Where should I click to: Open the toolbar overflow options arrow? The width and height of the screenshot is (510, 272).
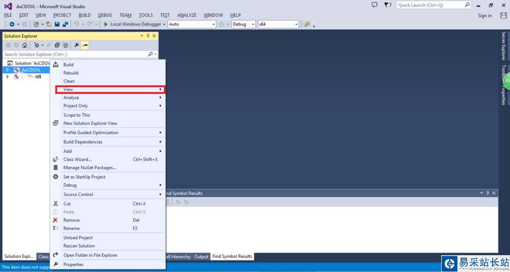[x=314, y=25]
